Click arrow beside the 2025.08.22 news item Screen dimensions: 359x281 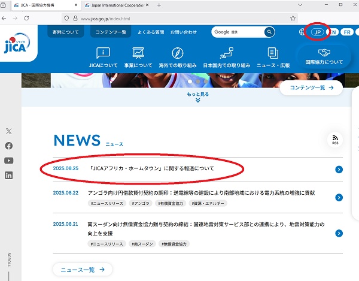(339, 197)
